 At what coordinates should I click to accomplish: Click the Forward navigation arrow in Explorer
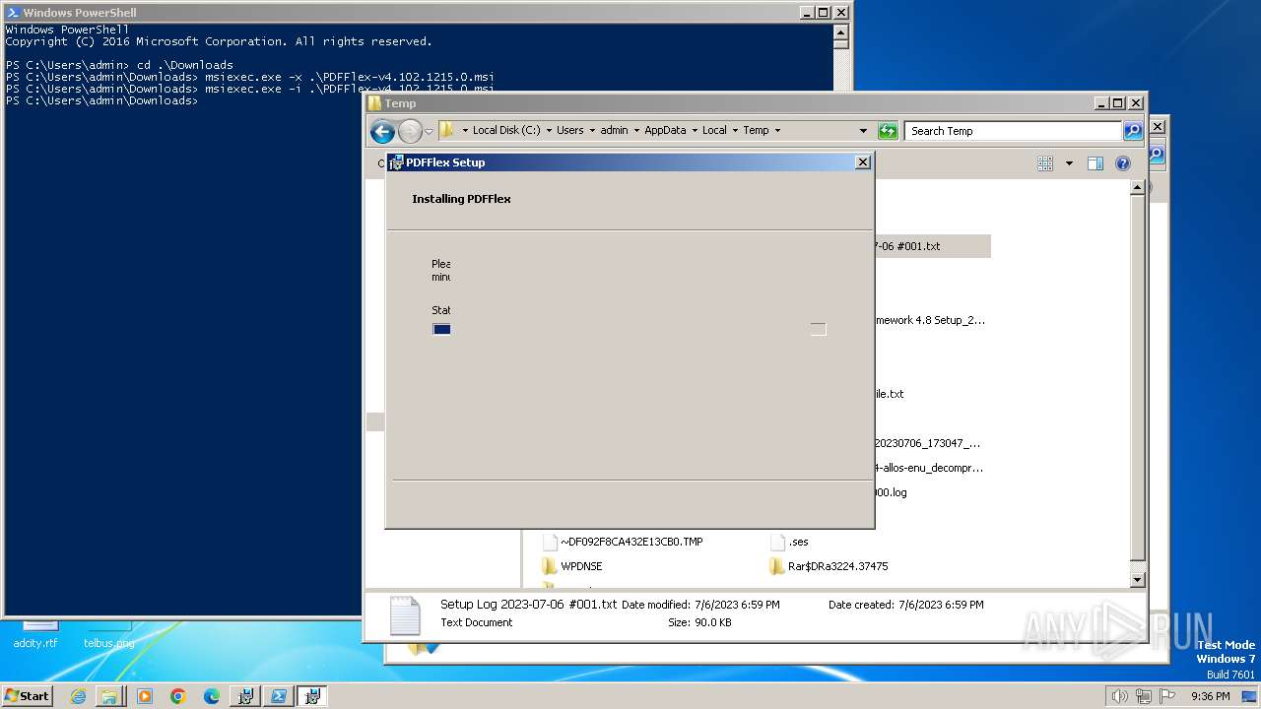pos(410,131)
